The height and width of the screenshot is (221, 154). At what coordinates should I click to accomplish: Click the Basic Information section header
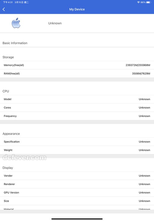[x=15, y=43]
